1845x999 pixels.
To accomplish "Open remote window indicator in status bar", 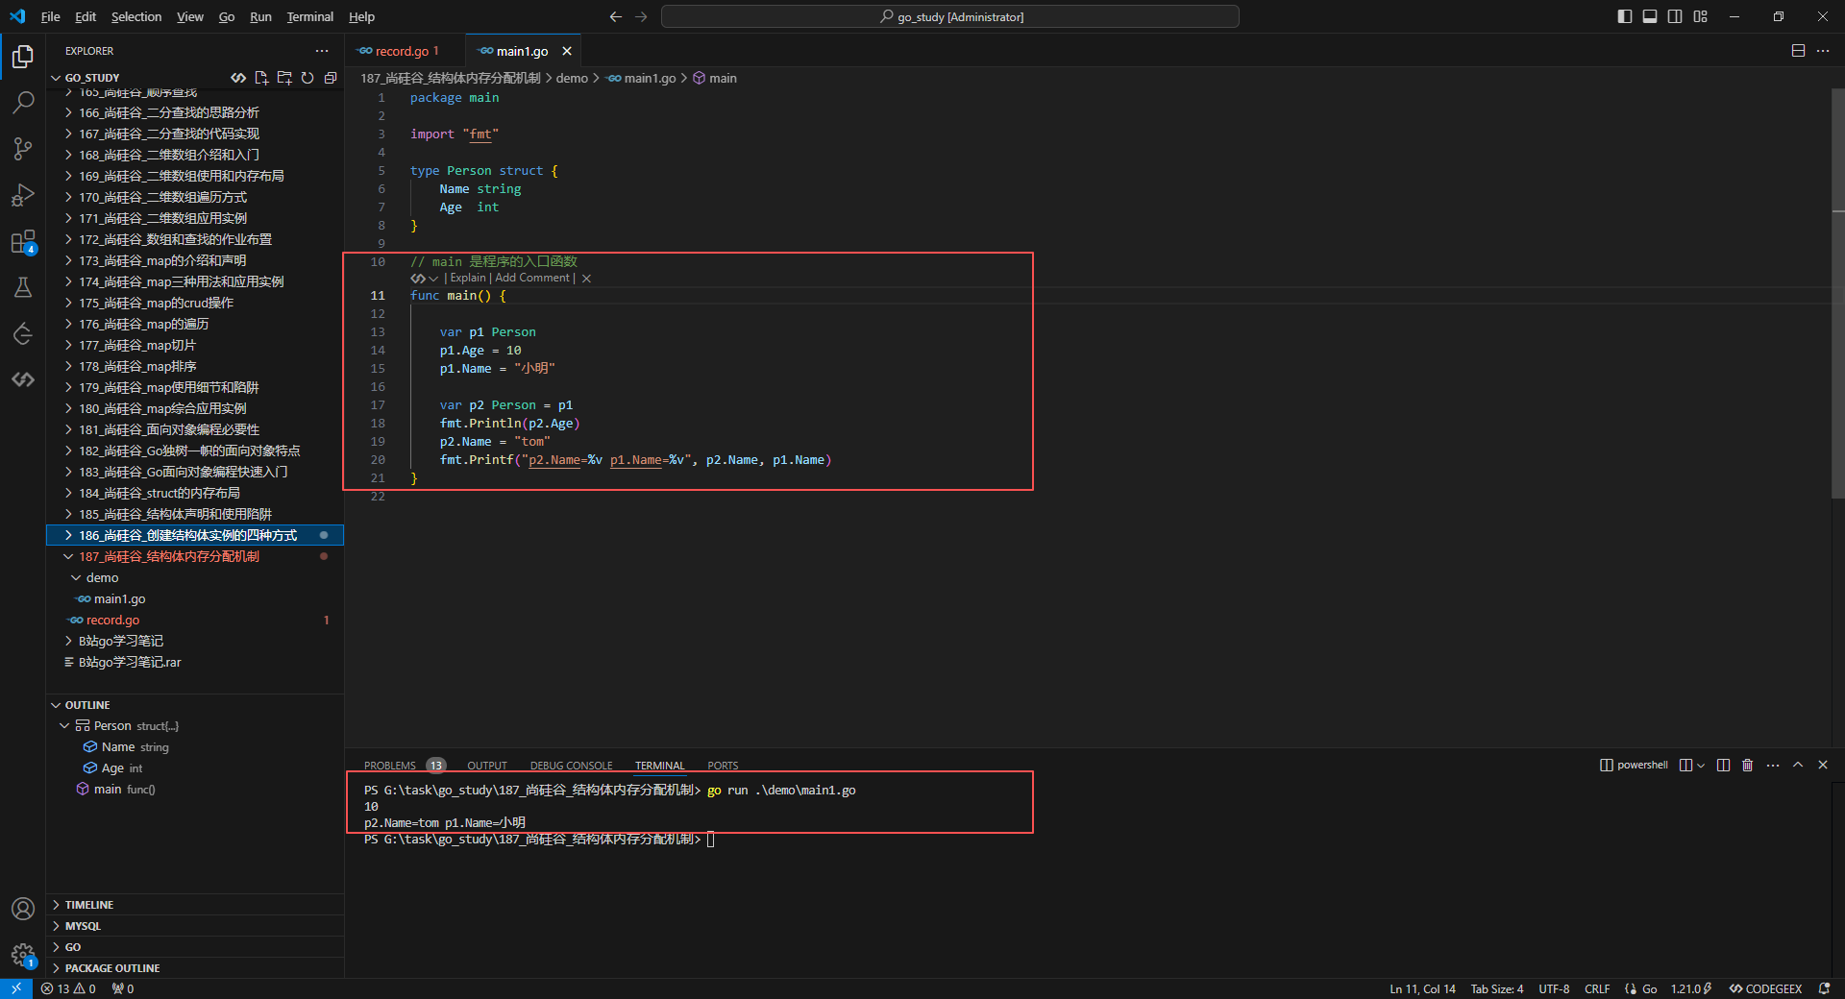I will point(16,988).
